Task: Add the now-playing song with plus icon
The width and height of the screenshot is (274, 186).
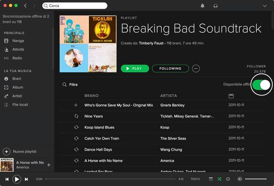Action: point(49,165)
